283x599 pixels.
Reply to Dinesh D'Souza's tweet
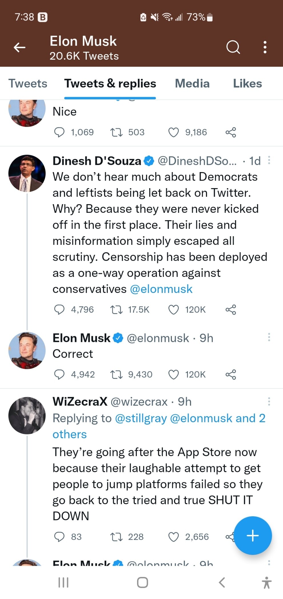(x=59, y=310)
